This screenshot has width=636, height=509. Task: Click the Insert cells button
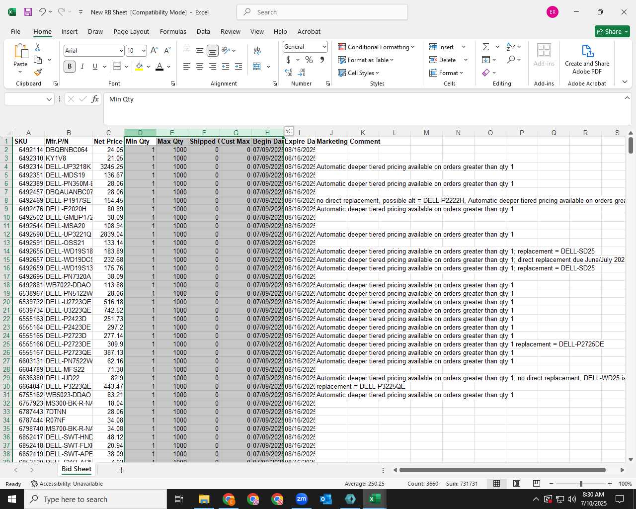(442, 47)
